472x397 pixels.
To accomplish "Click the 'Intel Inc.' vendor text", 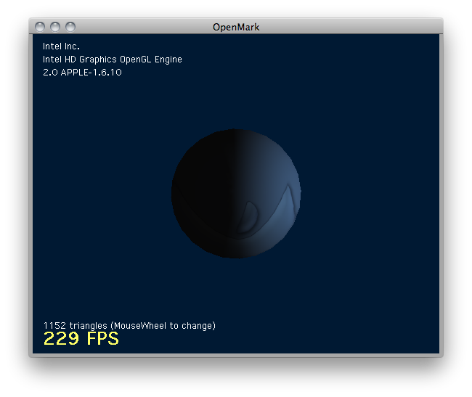I will click(x=61, y=46).
